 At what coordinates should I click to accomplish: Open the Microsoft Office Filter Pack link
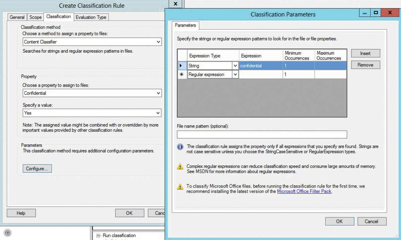click(x=304, y=191)
